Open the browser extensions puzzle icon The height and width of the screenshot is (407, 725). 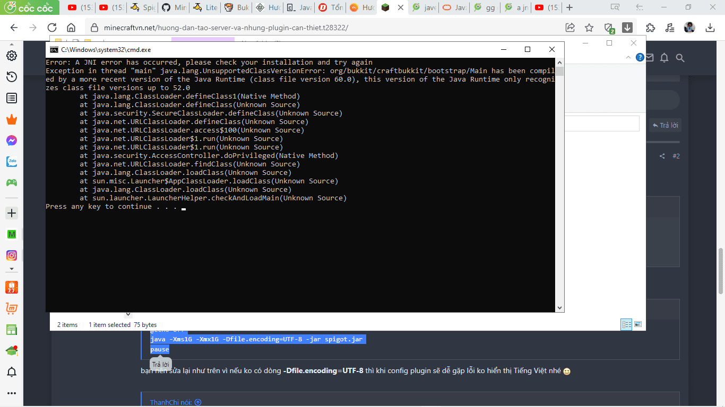tap(651, 28)
